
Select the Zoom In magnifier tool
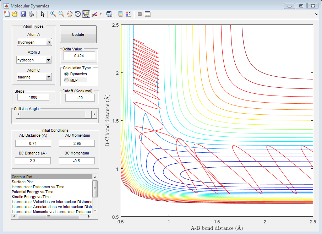(x=53, y=14)
